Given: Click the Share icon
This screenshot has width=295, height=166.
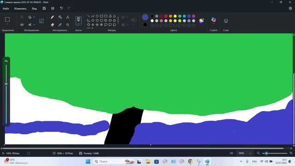Looking at the screenshot, I should [53, 8].
